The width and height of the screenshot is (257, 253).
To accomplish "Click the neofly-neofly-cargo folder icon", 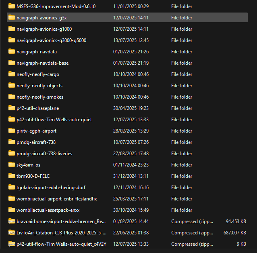I will 11,74.
